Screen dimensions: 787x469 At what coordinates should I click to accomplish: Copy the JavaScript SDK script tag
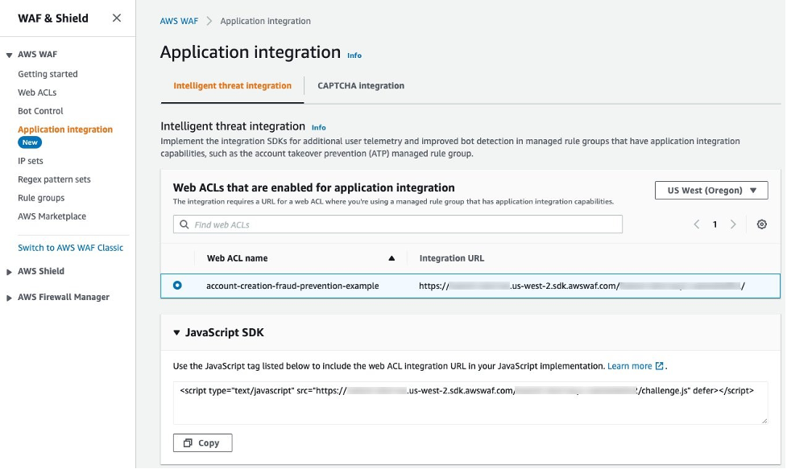202,442
